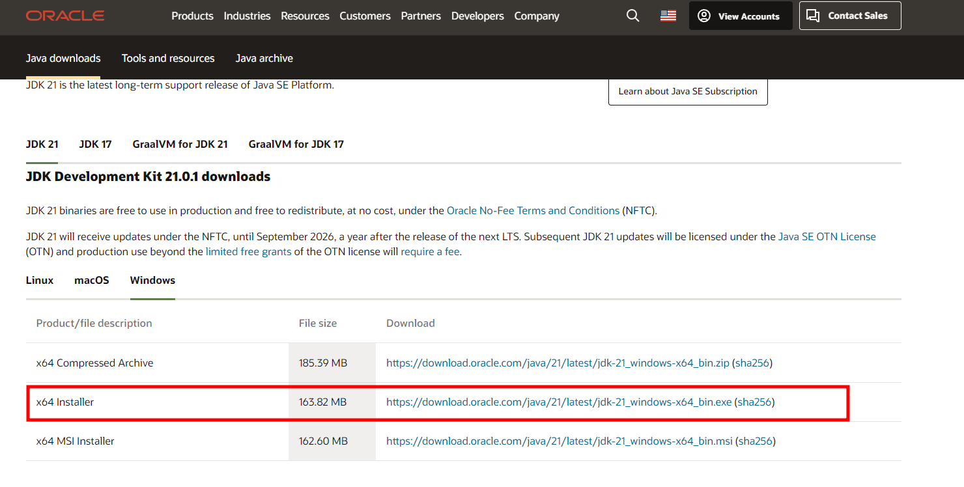Image resolution: width=964 pixels, height=487 pixels.
Task: Open the Products menu
Action: pyautogui.click(x=192, y=16)
